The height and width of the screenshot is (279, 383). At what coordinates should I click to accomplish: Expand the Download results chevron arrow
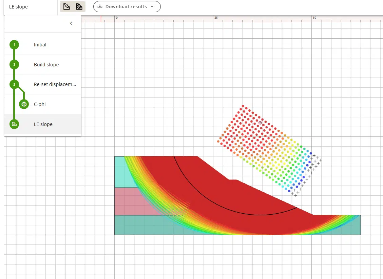[152, 6]
